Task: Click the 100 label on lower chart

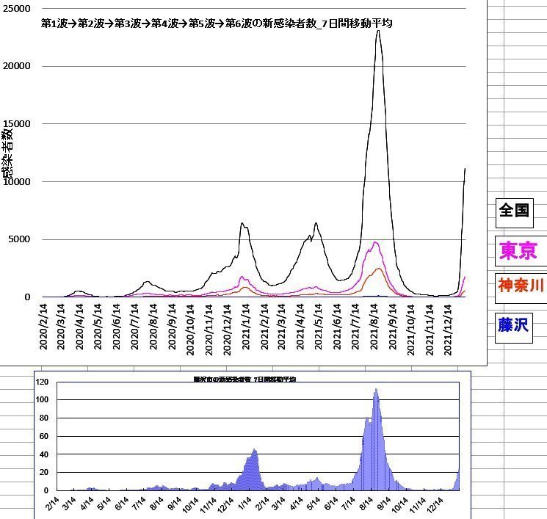Action: 42,400
